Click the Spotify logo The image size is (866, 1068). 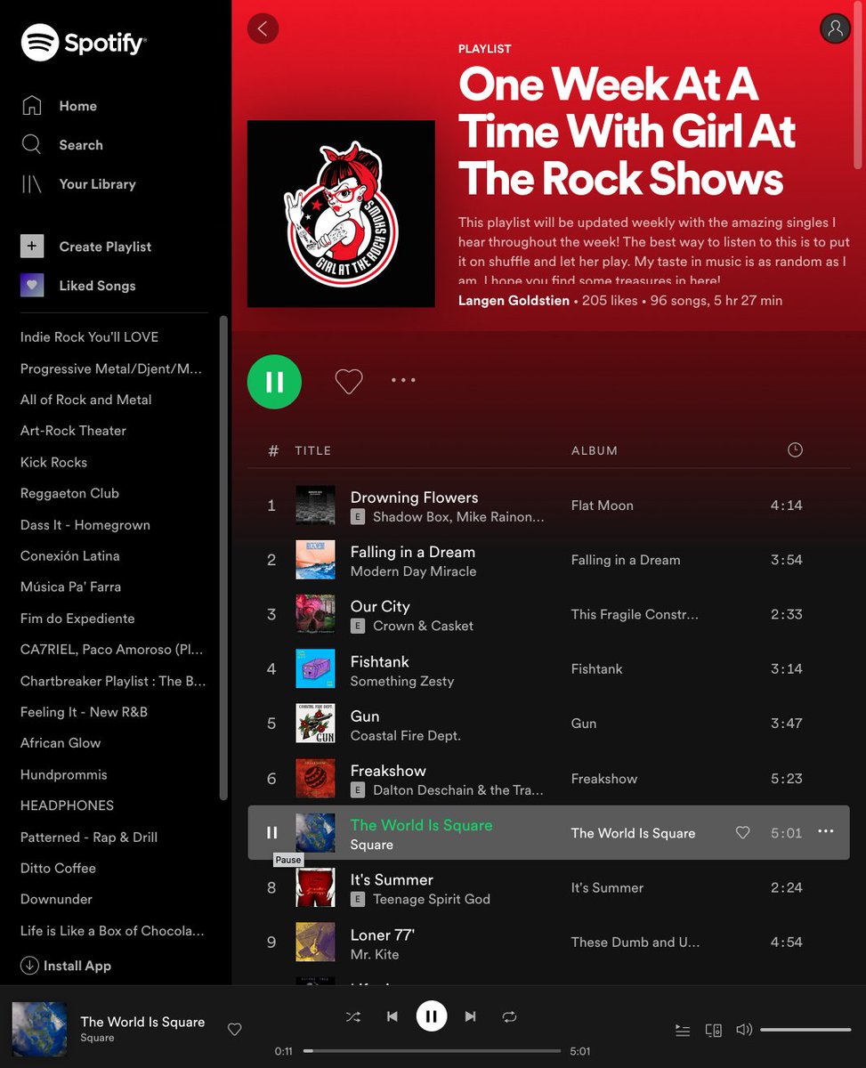(84, 42)
